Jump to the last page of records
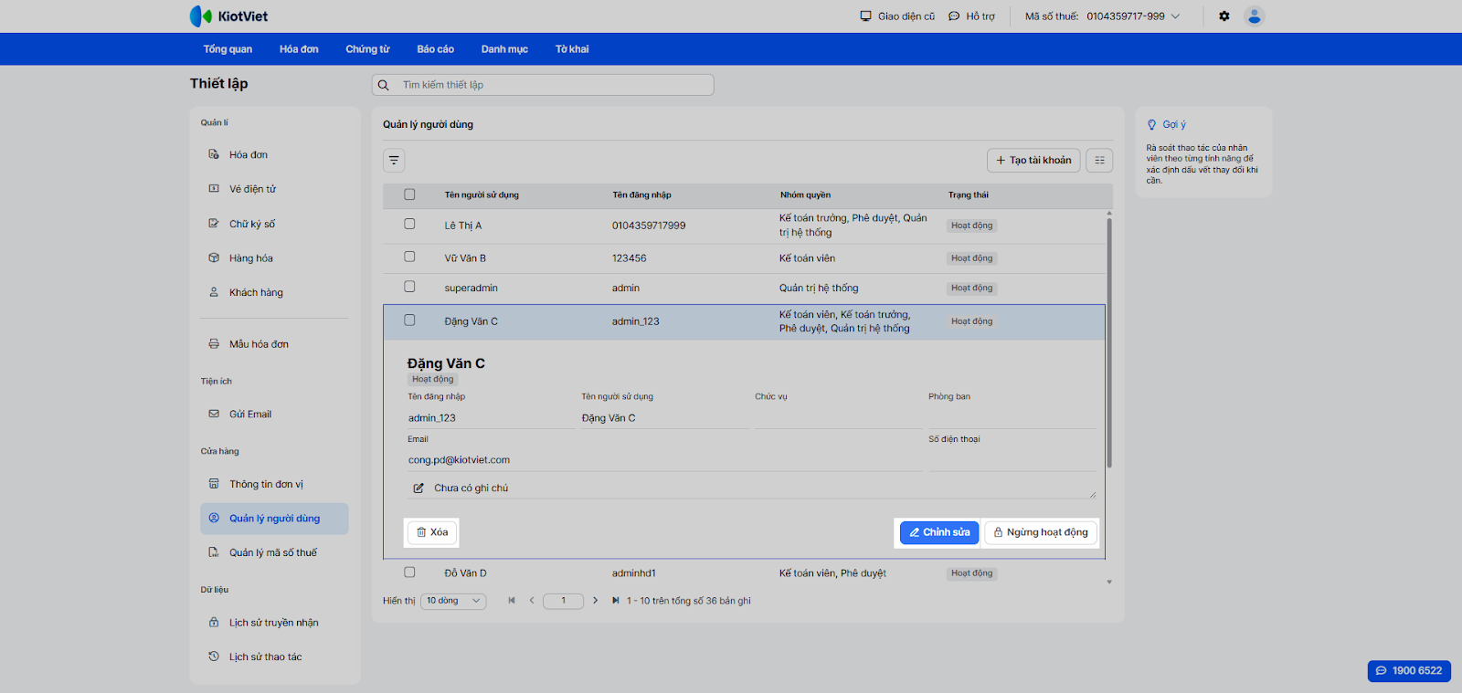 click(615, 601)
